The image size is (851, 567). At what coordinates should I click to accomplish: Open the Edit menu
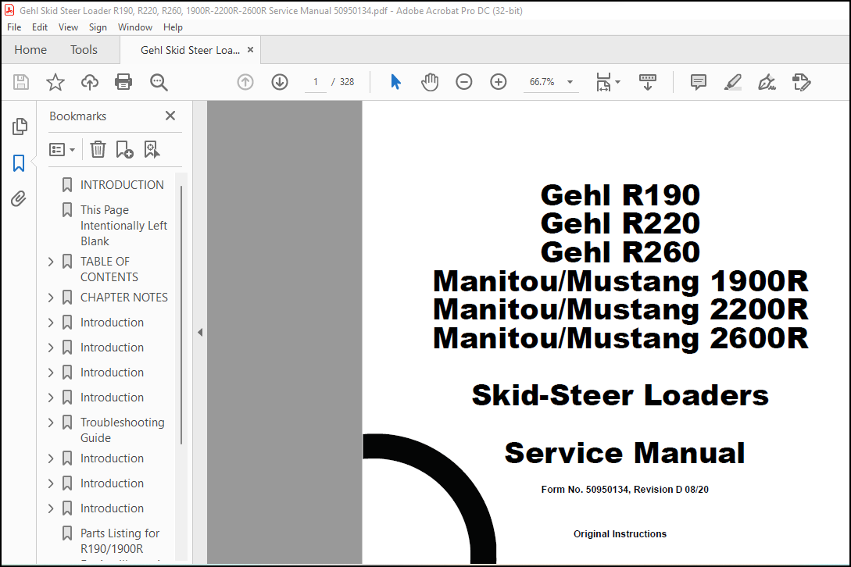point(40,27)
